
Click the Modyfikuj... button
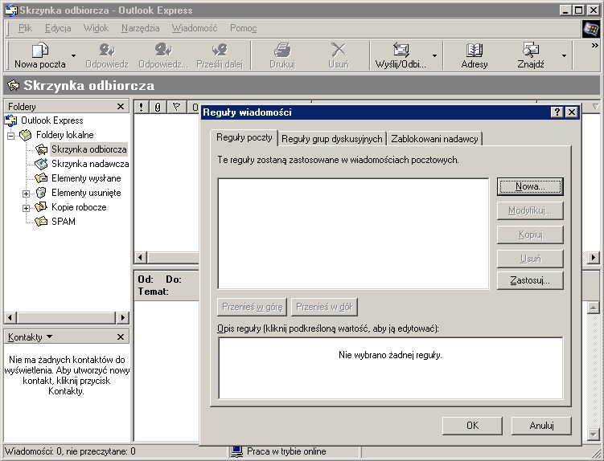(x=530, y=210)
